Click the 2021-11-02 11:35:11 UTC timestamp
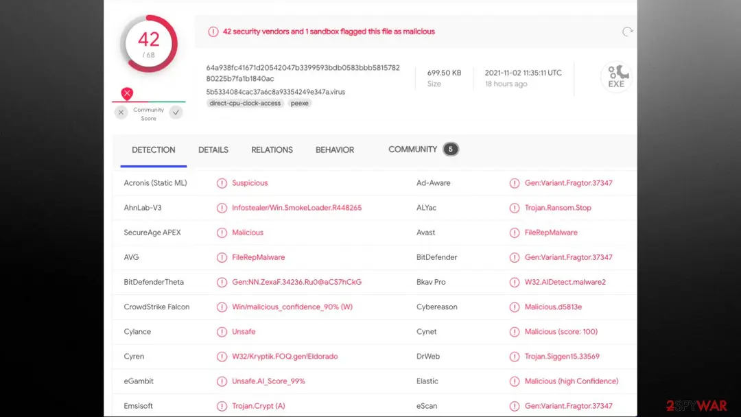 coord(523,73)
